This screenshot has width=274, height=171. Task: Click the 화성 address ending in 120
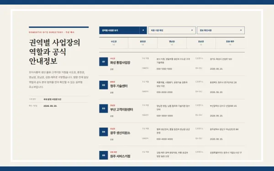pos(221,59)
